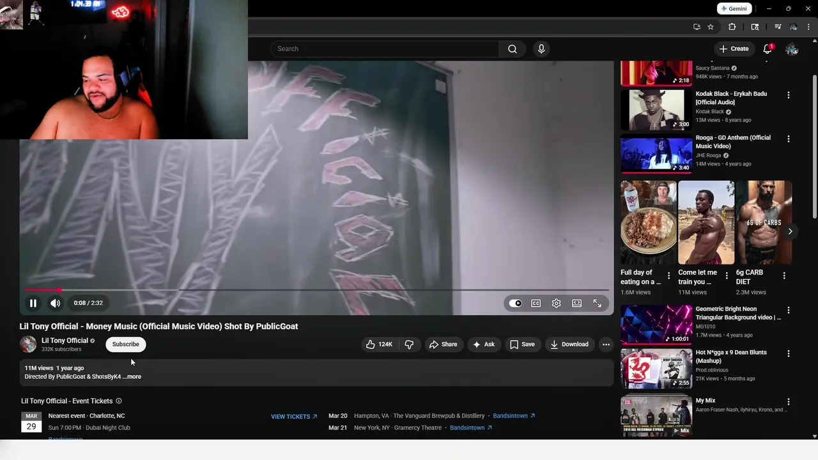Toggle the autoplay switch

pyautogui.click(x=515, y=303)
